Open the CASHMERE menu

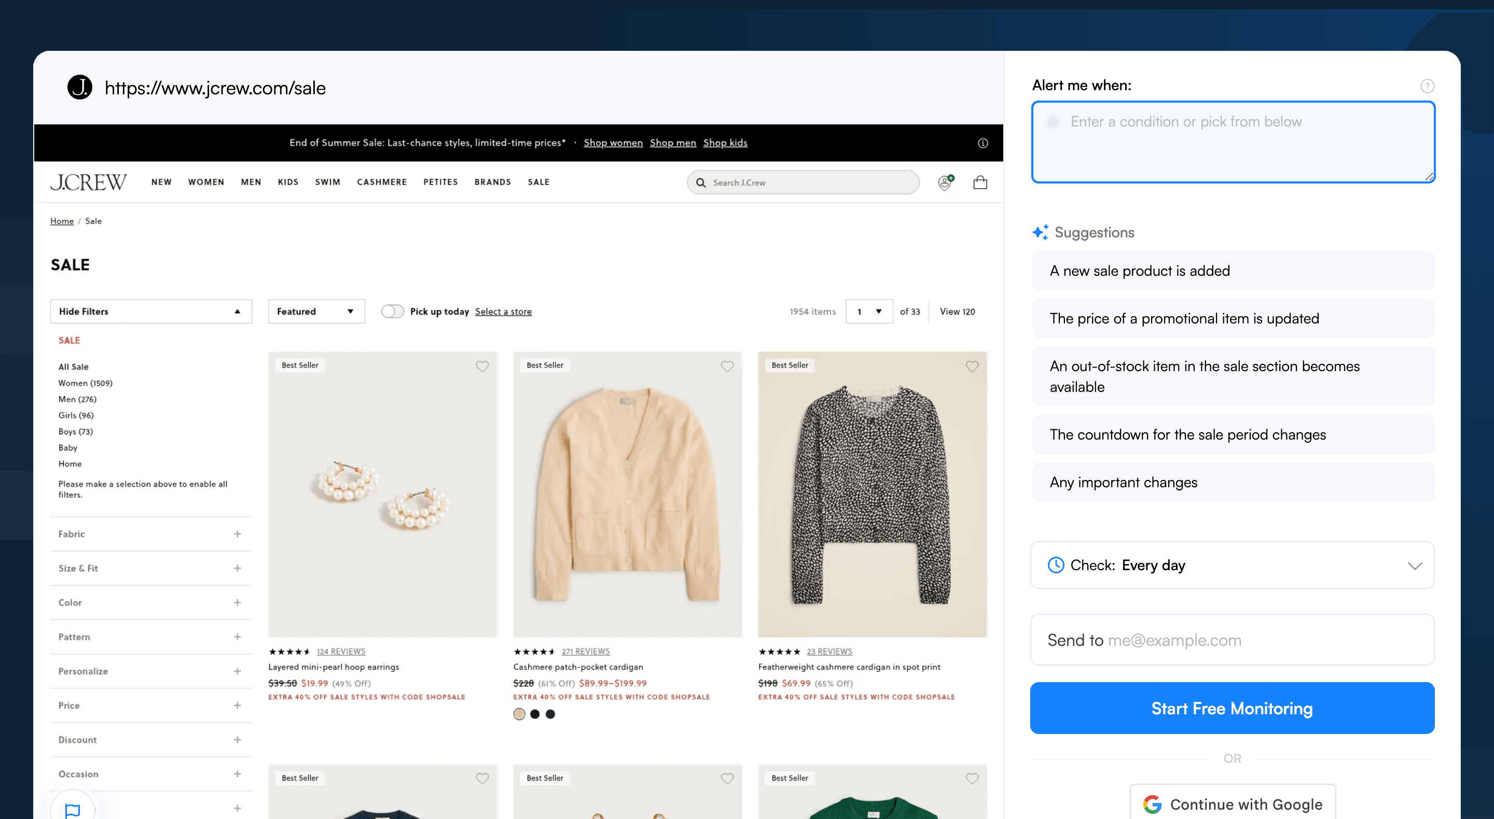click(x=382, y=182)
